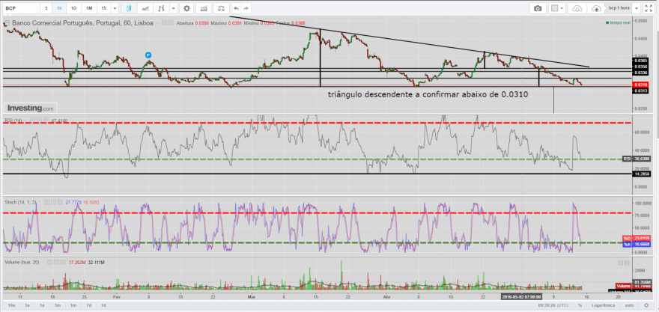Set time range to 3m
This screenshot has width=659, height=312.
[57, 305]
